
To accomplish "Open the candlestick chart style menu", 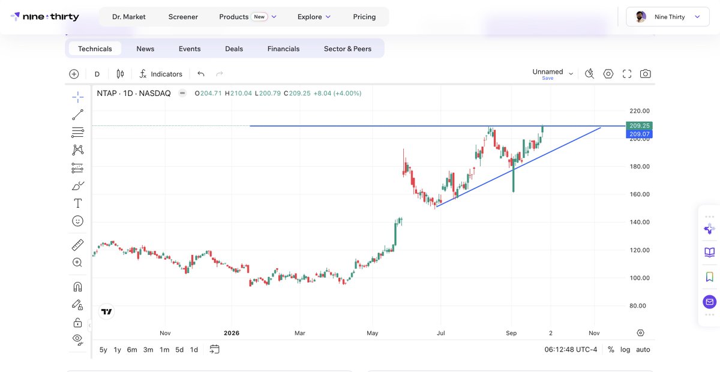I will click(x=120, y=74).
